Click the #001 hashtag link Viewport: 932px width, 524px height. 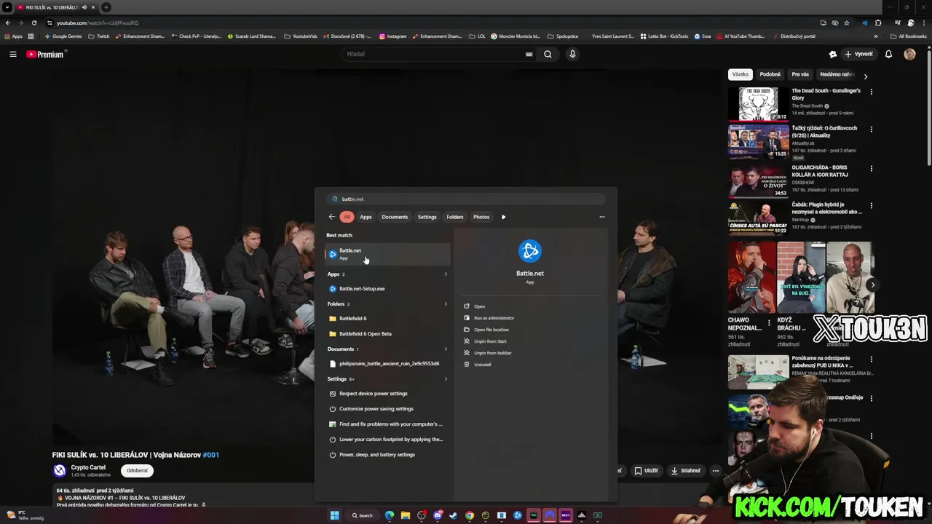210,455
